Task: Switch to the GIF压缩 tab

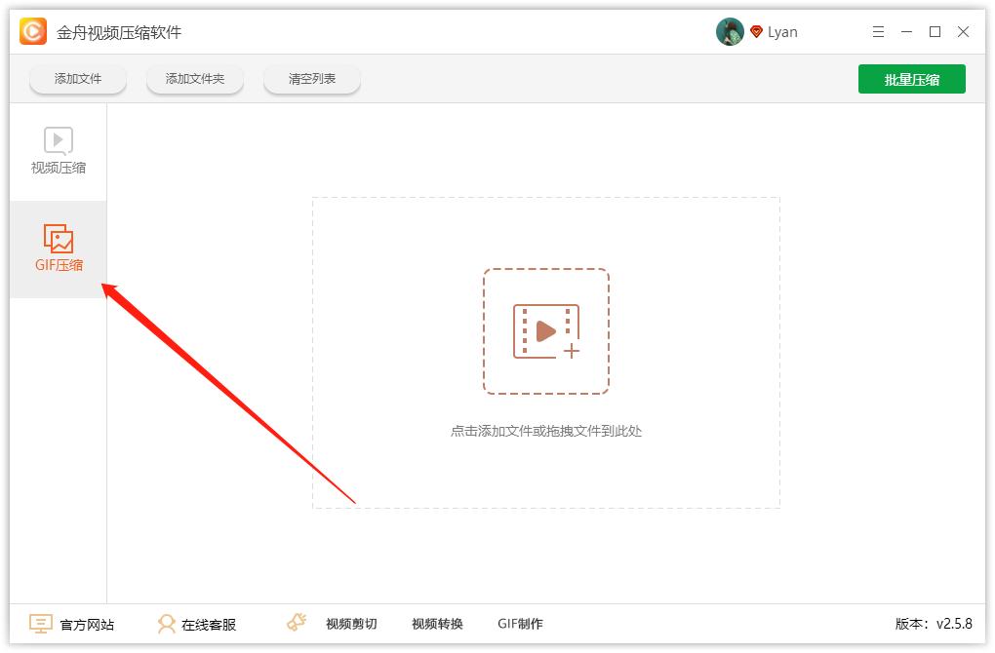Action: [x=59, y=250]
